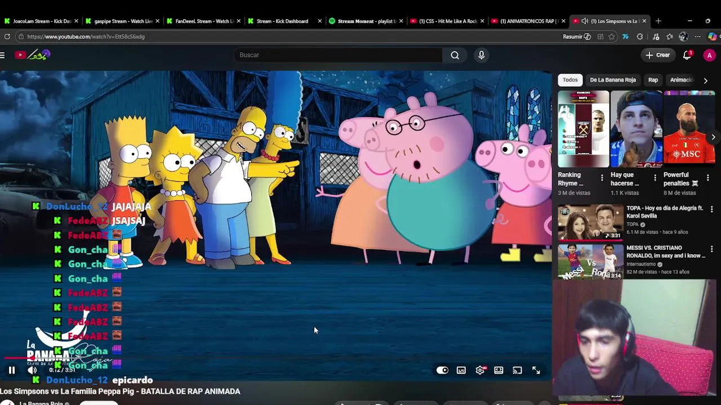Screen dimensions: 721x405
Task: Show more filter chips with right arrow
Action: point(705,80)
